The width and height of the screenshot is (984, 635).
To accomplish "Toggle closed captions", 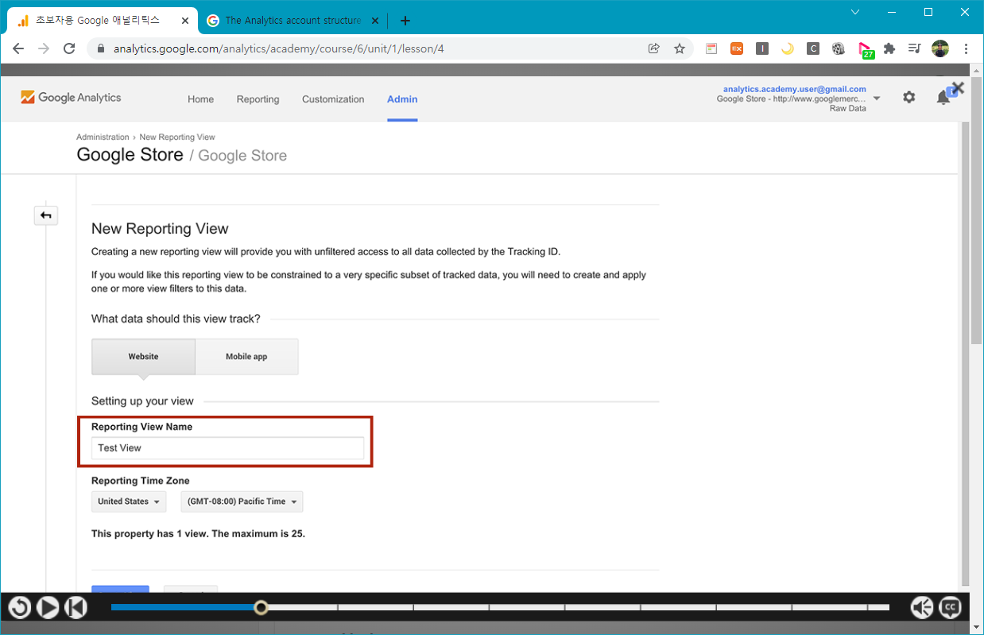I will pyautogui.click(x=950, y=608).
